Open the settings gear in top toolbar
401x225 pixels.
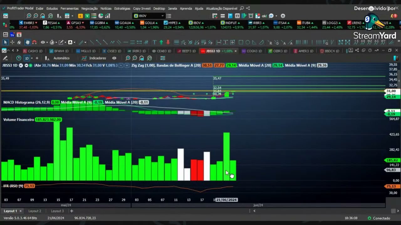(x=283, y=16)
